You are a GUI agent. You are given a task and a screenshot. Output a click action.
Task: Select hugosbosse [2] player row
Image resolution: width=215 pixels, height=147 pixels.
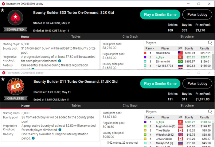178,126
